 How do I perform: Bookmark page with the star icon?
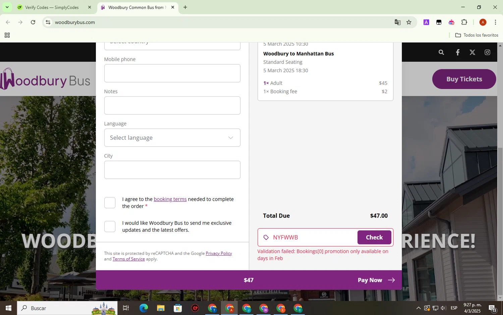(409, 22)
